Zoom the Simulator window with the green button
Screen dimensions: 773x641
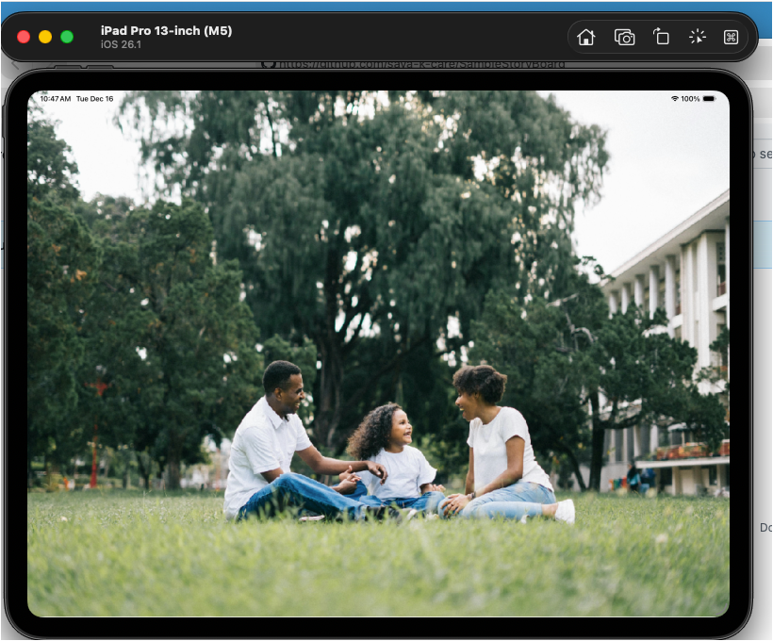(67, 37)
